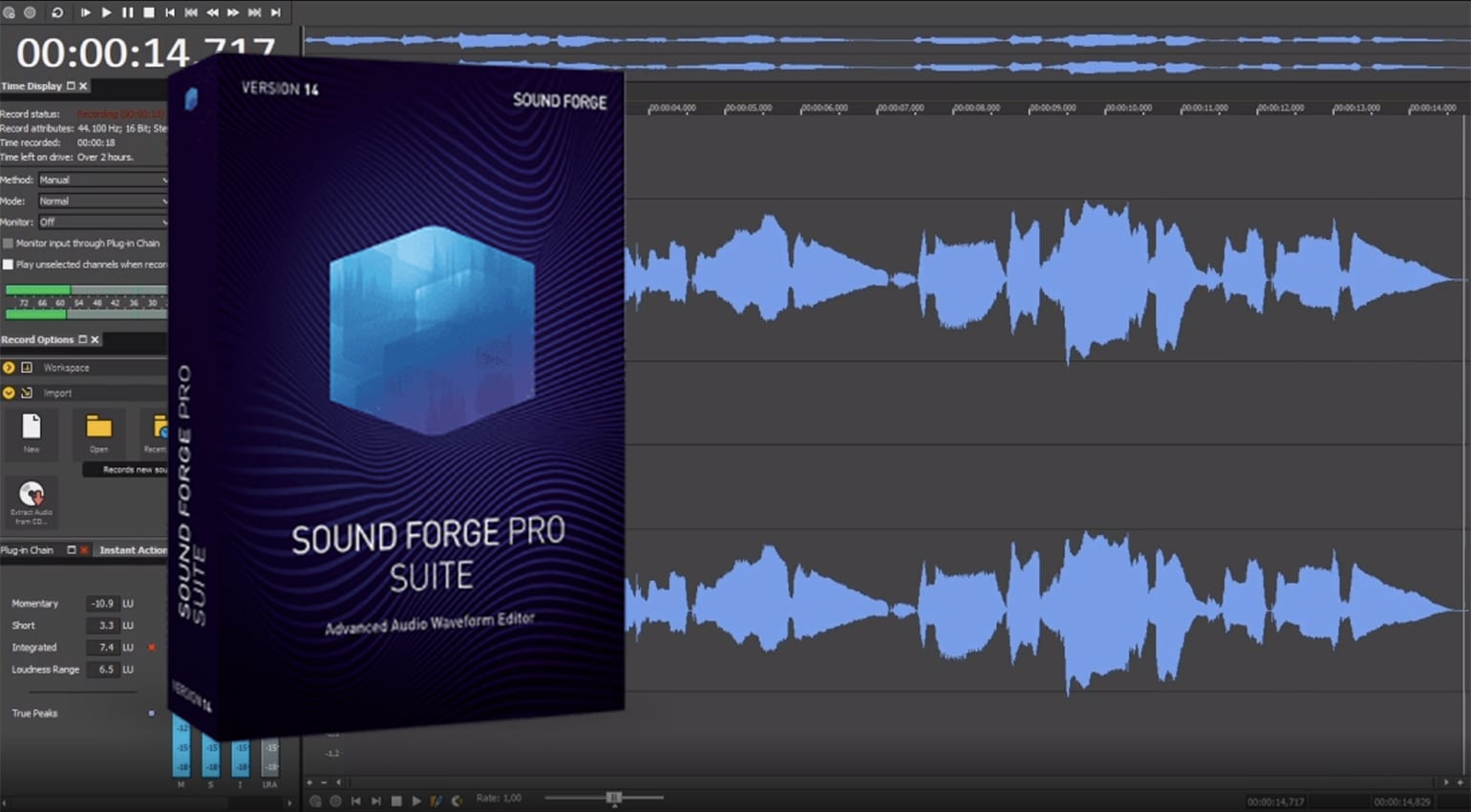Toggle loop playback in the top transport
The image size is (1471, 812).
(x=59, y=12)
